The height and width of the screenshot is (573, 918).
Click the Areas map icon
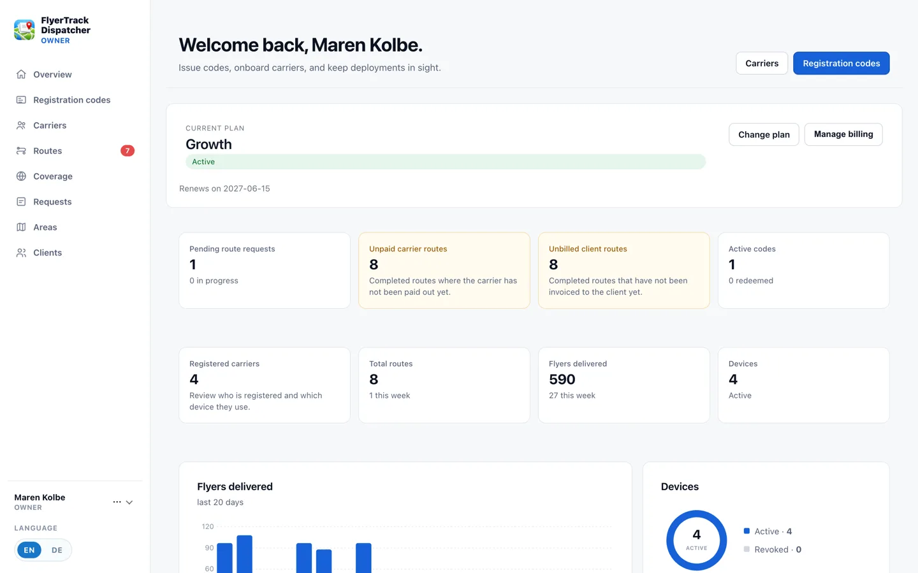(21, 227)
